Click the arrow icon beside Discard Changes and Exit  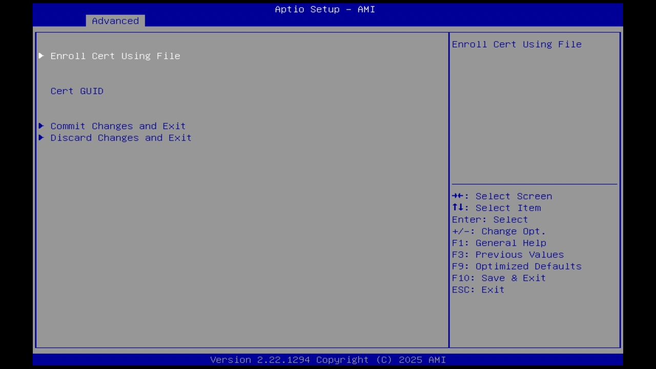pos(41,138)
